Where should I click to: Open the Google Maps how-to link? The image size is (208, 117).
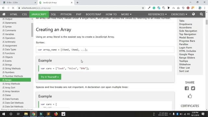(186, 54)
